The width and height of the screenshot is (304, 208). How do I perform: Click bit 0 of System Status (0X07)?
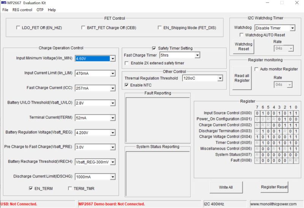pyautogui.click(x=296, y=155)
